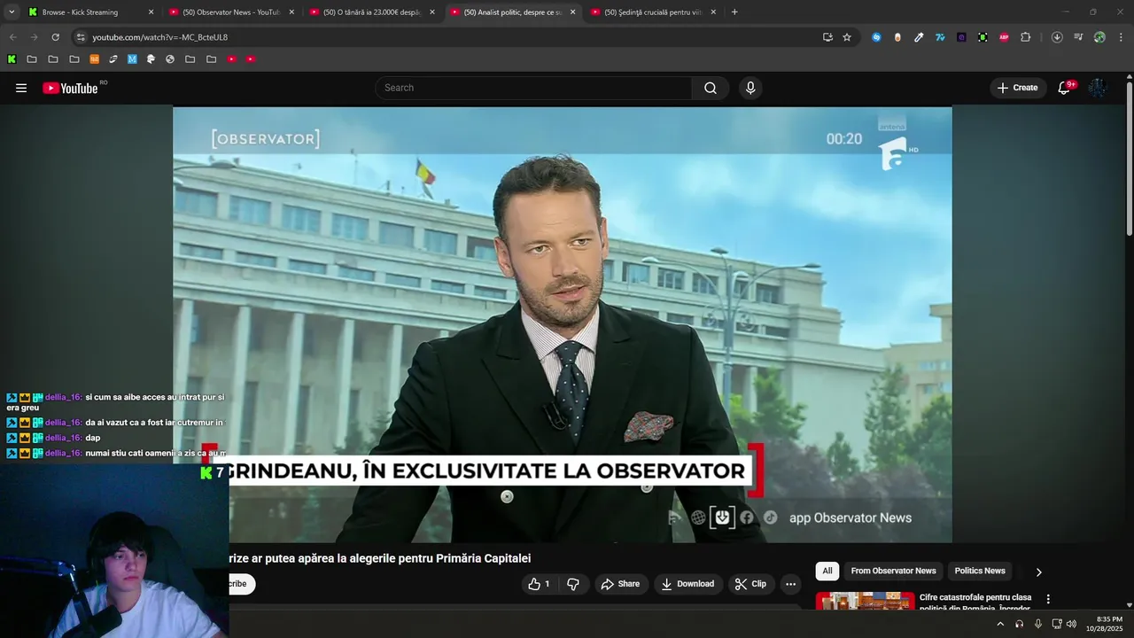The height and width of the screenshot is (638, 1134).
Task: Switch to Browse - Kick Streaming tab
Action: click(x=89, y=12)
